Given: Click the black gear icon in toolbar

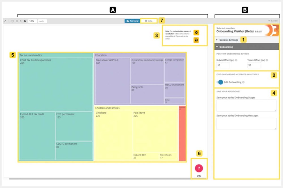Looking at the screenshot, I should pyautogui.click(x=25, y=21).
